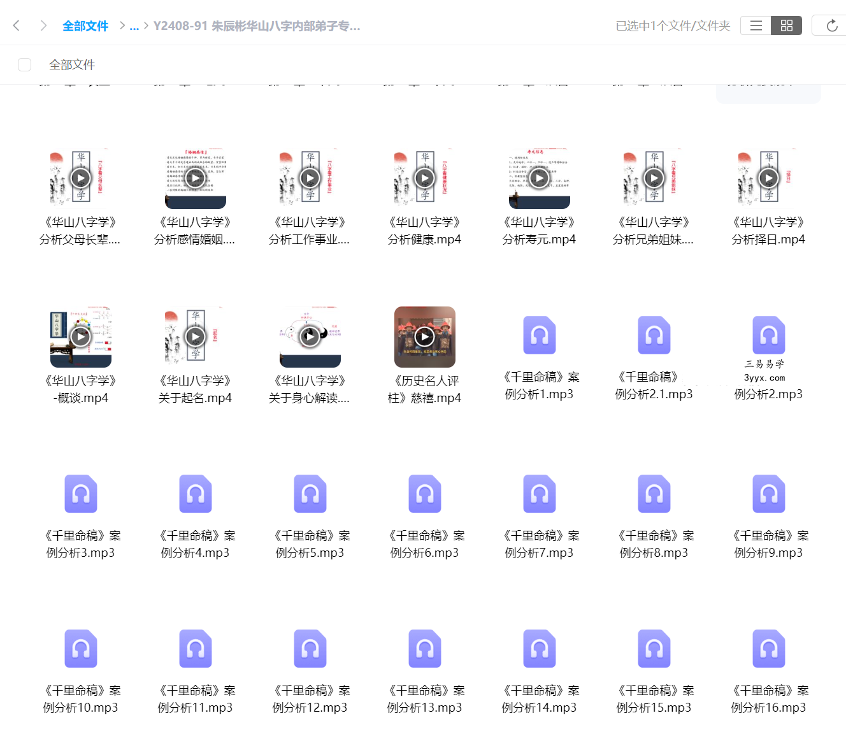Select file name 分析寿元.mp4
This screenshot has width=846, height=741.
(x=539, y=240)
